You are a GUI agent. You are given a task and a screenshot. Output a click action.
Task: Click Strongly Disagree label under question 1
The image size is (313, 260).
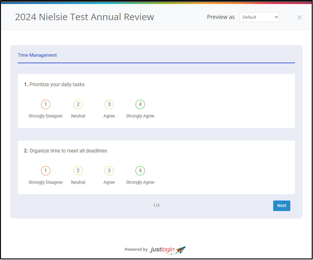pos(45,116)
